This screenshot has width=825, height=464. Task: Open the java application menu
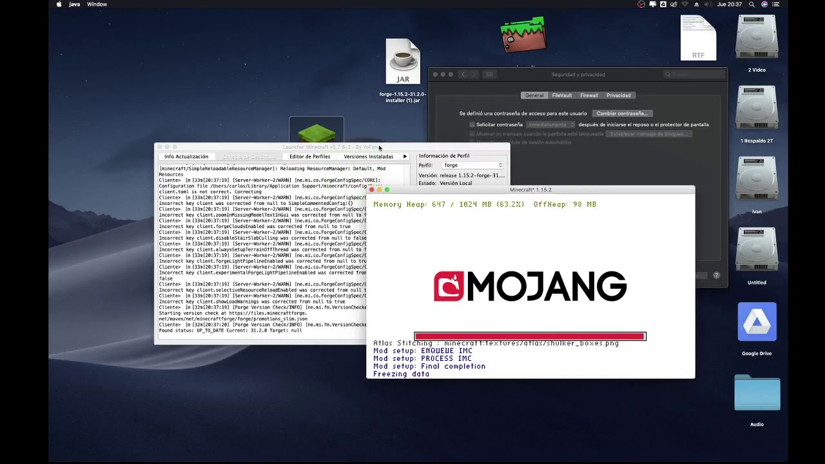(75, 4)
